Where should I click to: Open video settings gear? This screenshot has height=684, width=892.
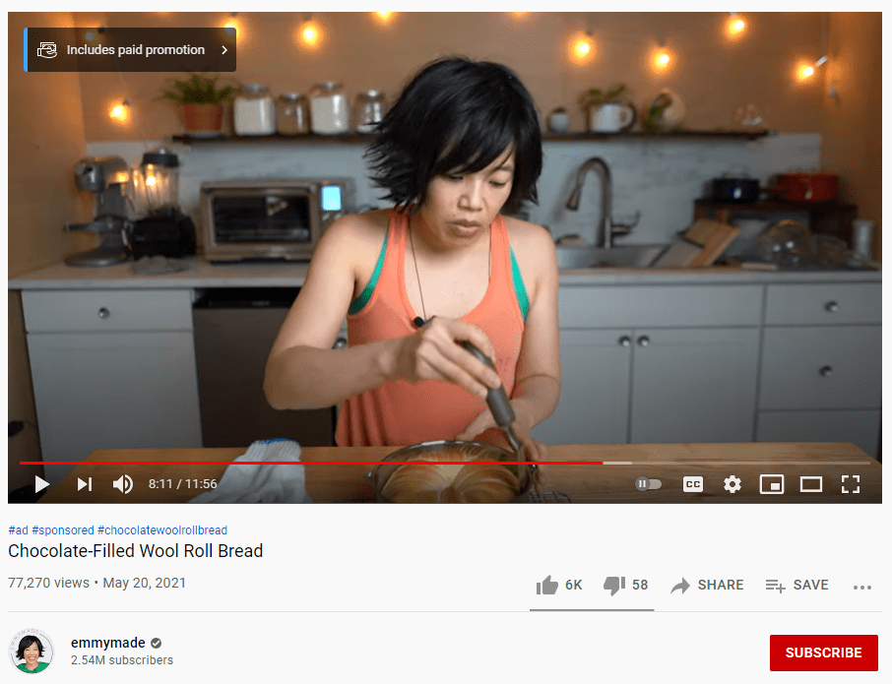(733, 484)
